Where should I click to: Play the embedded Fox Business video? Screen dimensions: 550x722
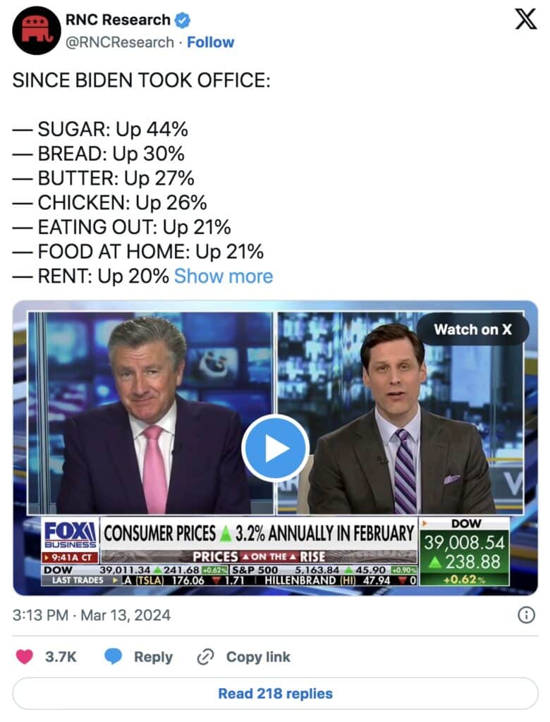click(275, 448)
